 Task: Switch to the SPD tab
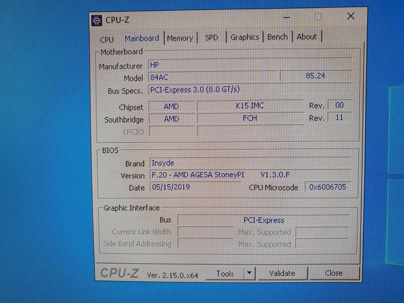[x=211, y=38]
